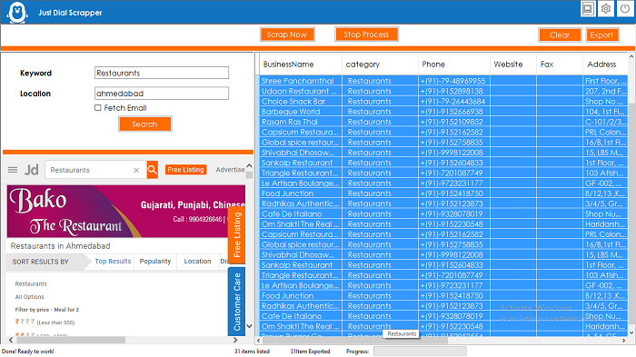Screen dimensions: 636x357
Task: Click the results table vertical scrollbar down arrow
Action: 631,332
